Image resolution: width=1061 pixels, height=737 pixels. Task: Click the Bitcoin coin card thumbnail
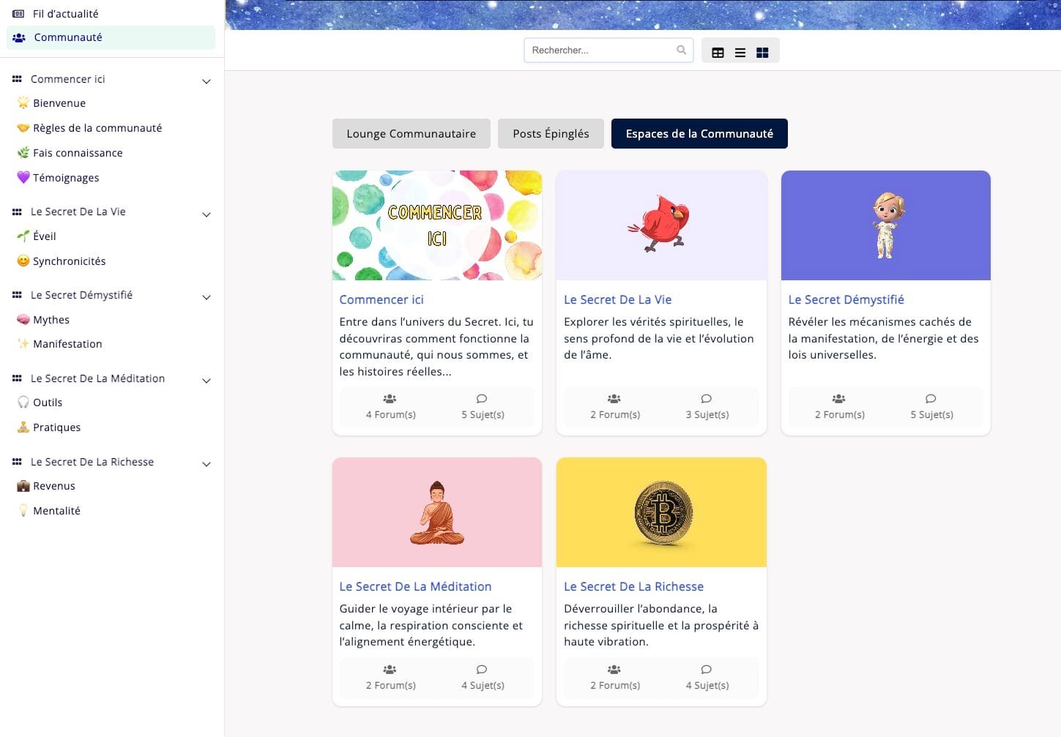pos(662,513)
